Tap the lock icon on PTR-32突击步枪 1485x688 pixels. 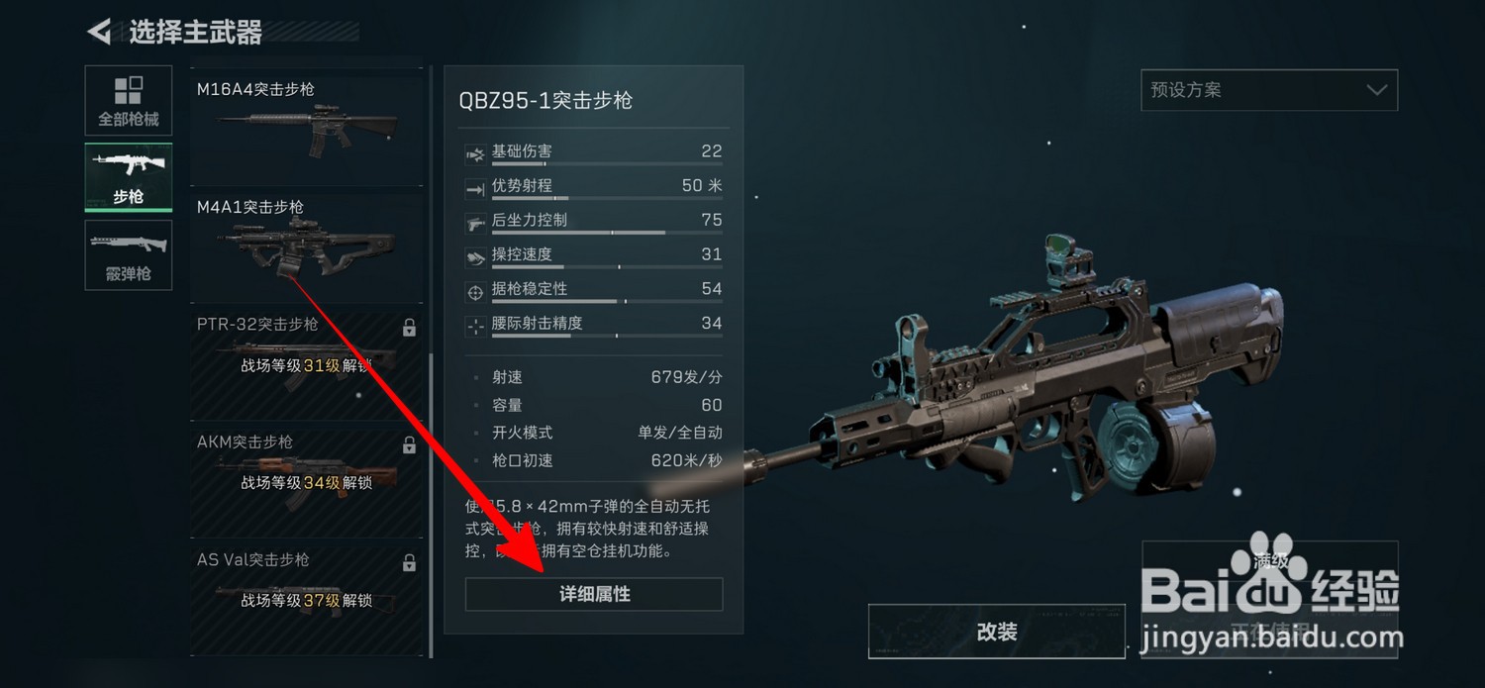coord(409,328)
